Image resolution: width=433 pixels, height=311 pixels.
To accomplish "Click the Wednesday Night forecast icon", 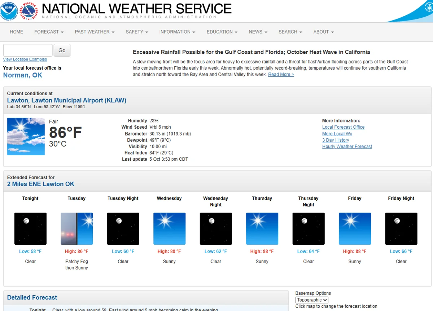I will coord(216,229).
